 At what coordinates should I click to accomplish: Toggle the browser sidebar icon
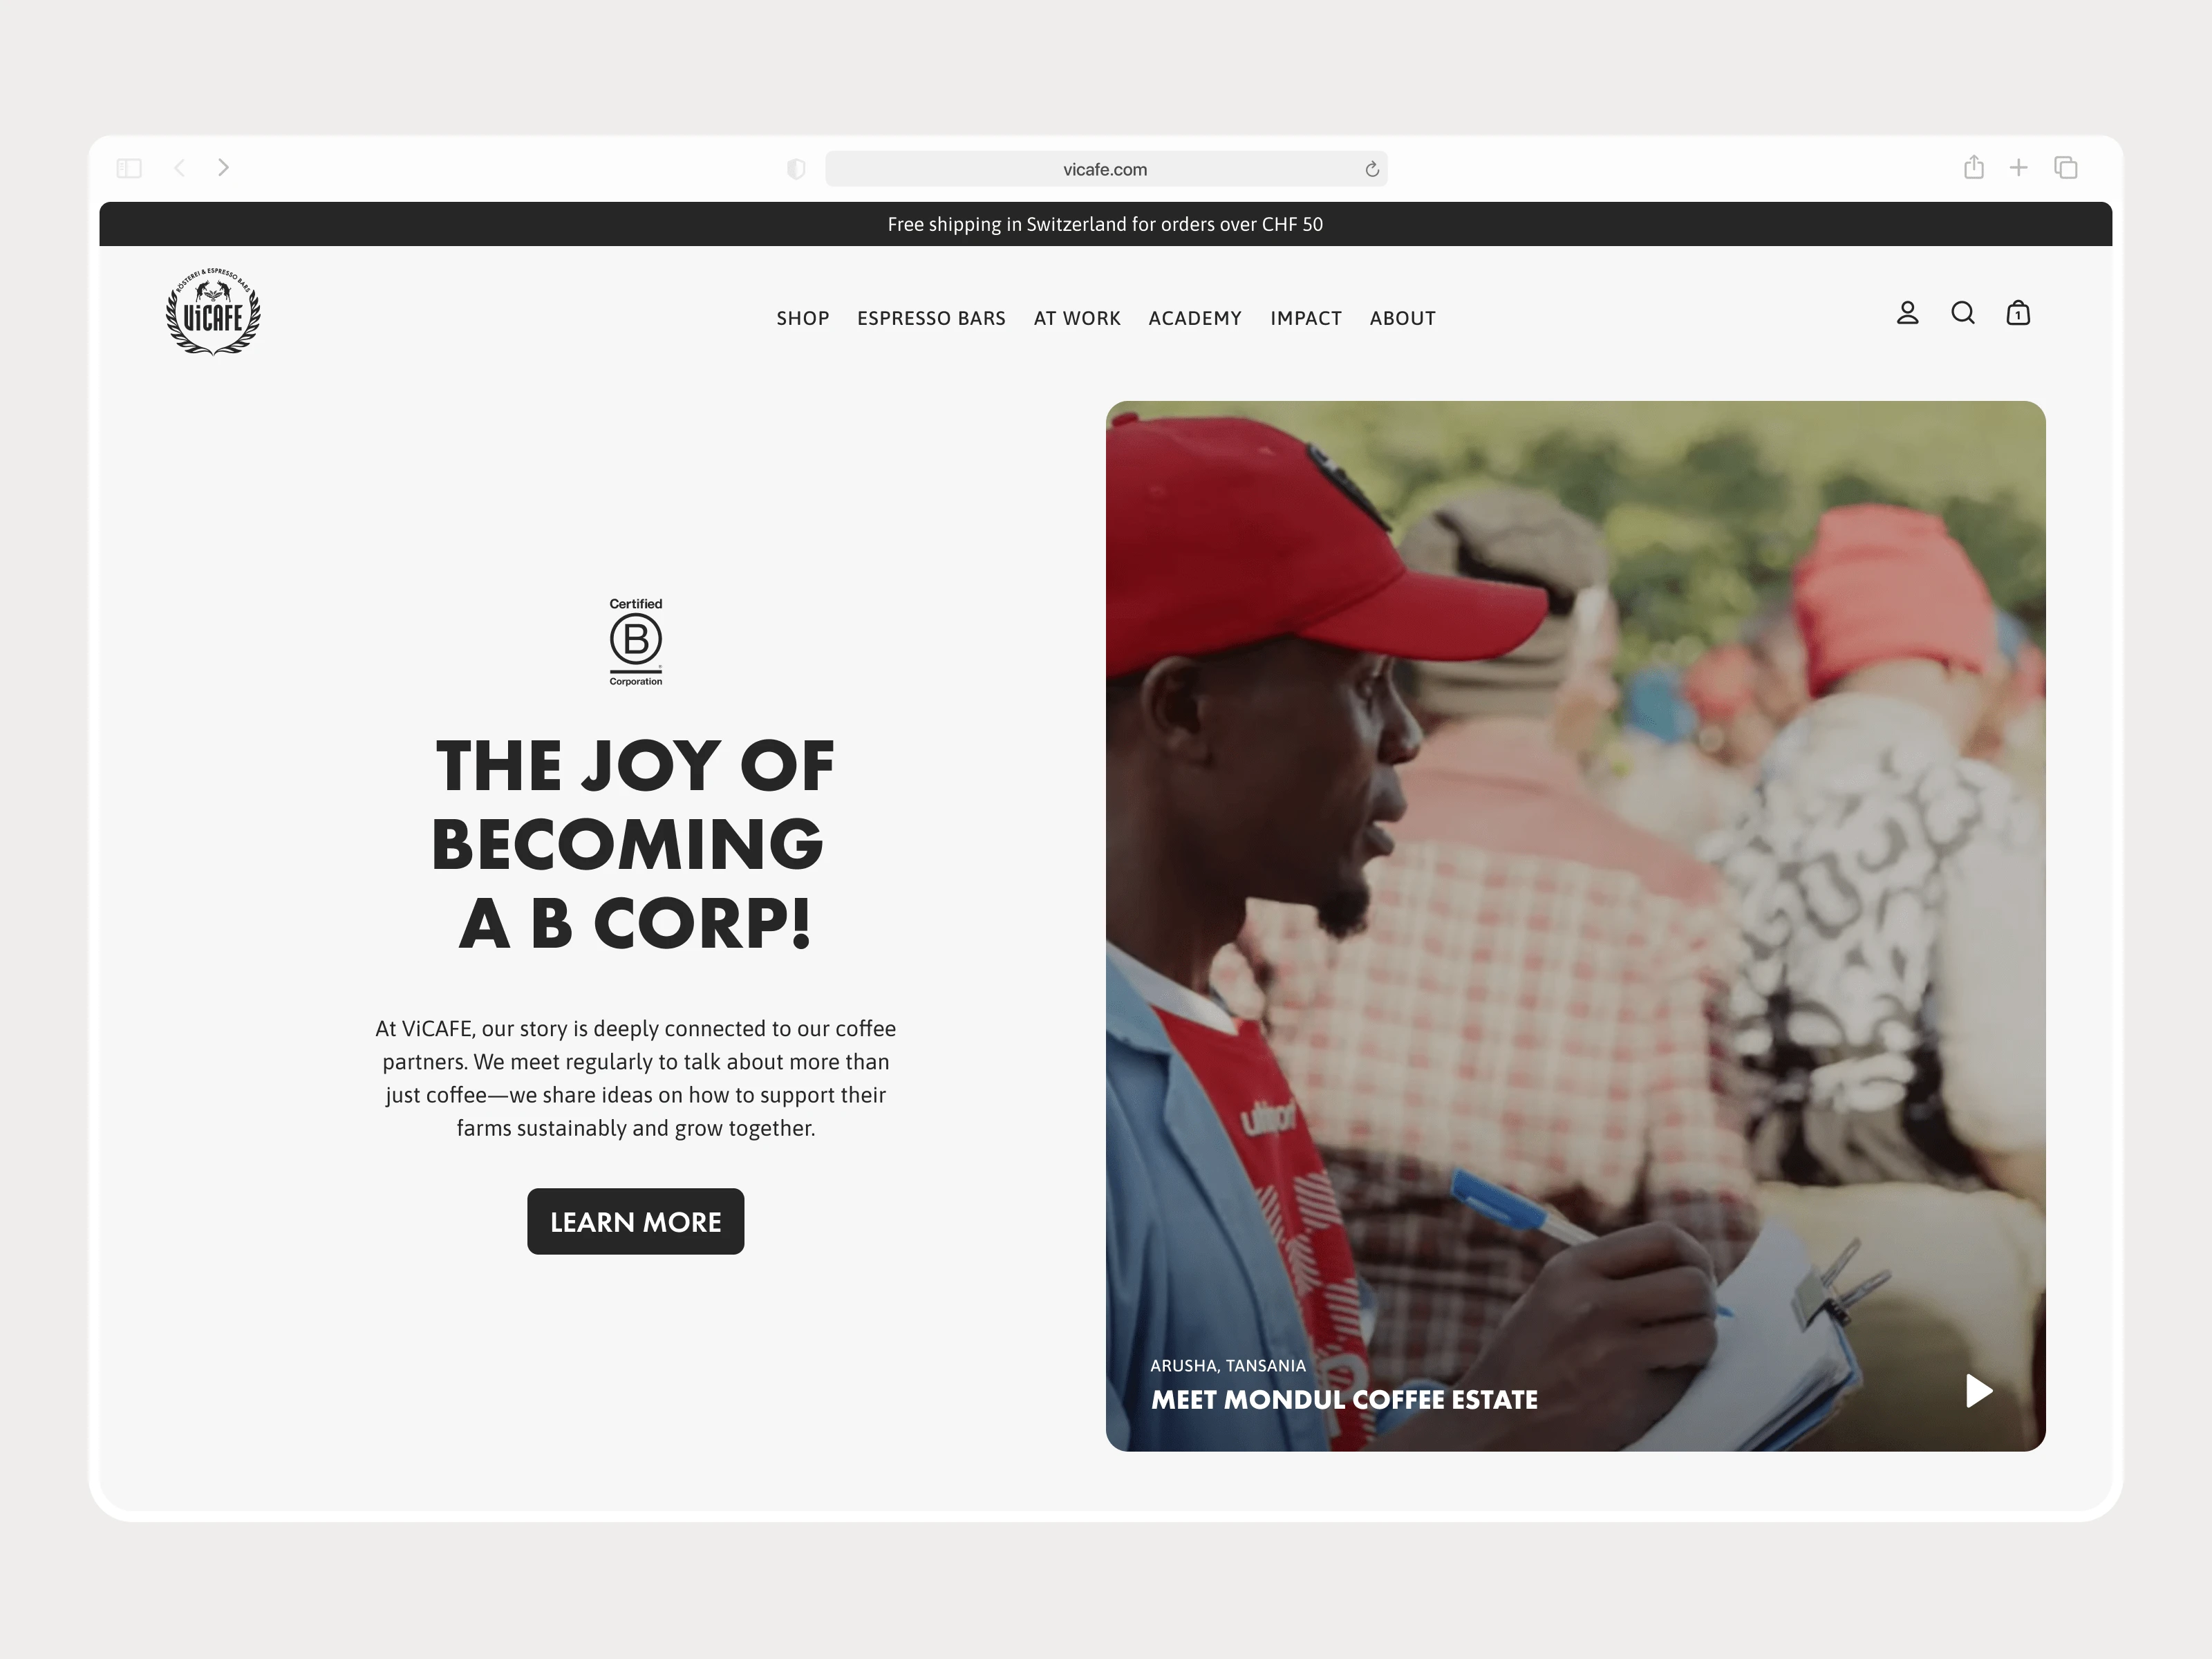129,168
